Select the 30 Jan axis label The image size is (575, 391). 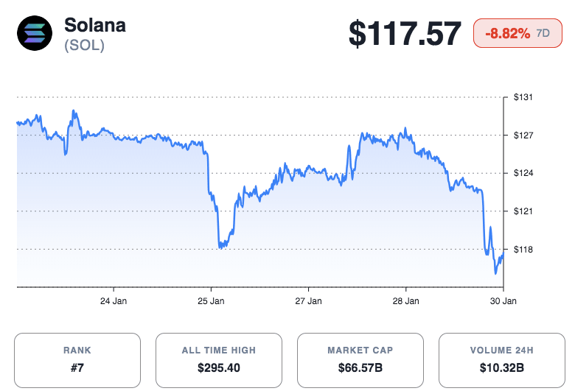tap(503, 301)
